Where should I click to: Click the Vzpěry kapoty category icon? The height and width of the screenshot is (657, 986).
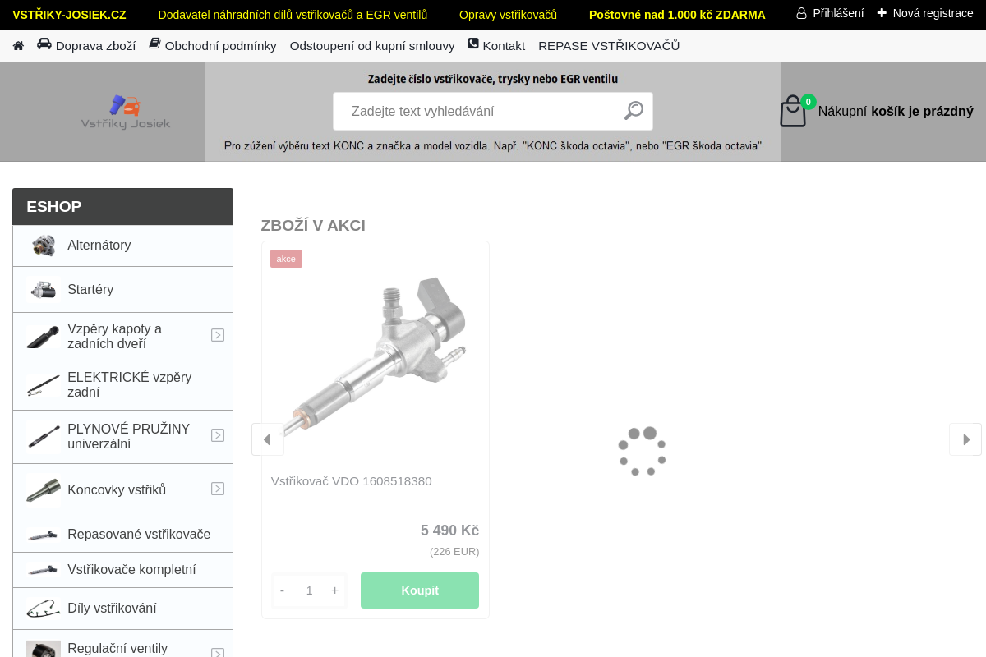[43, 336]
